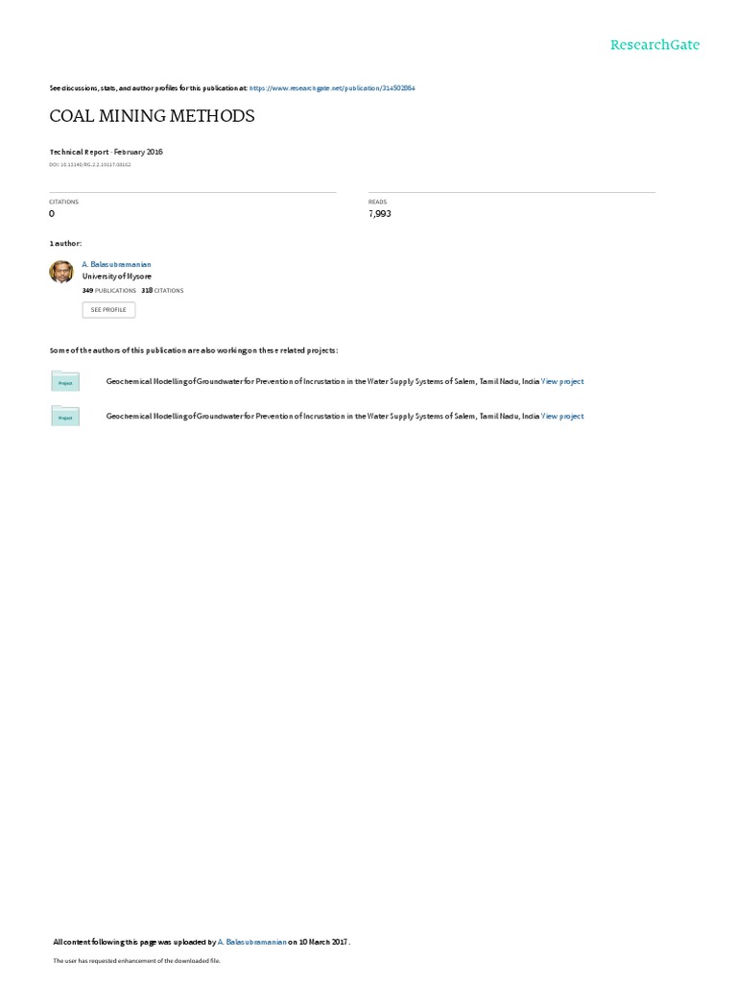Viewport: 737px width, 983px height.
Task: Click the second green Project folder icon
Action: (65, 416)
